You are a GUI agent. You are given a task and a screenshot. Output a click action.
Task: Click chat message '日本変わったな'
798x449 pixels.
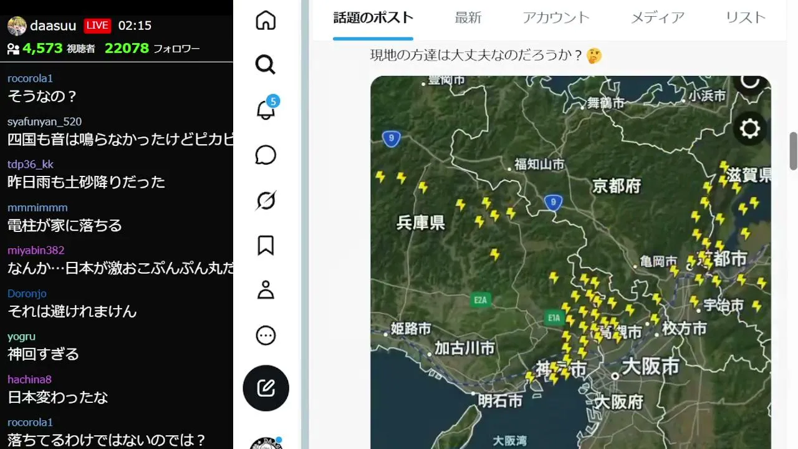pyautogui.click(x=57, y=397)
